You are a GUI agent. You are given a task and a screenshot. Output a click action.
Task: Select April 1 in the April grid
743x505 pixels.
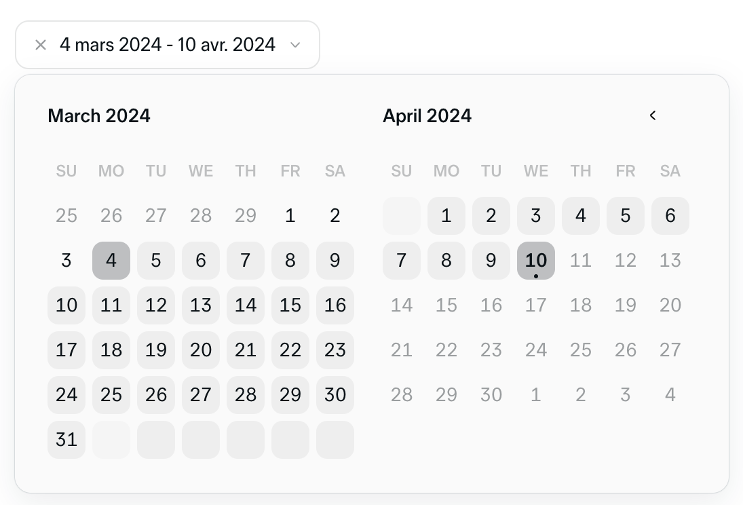pos(446,215)
